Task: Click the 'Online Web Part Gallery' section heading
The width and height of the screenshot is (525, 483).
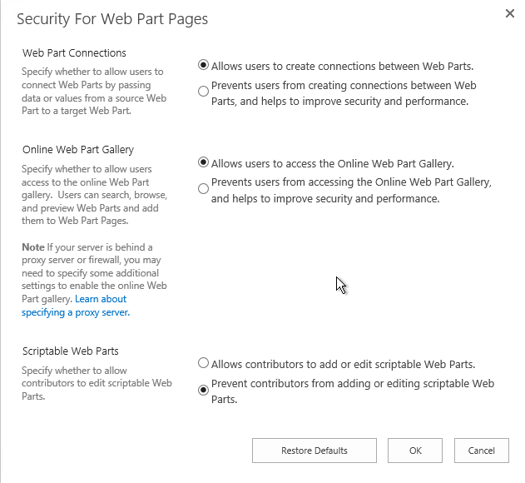Action: 78,150
